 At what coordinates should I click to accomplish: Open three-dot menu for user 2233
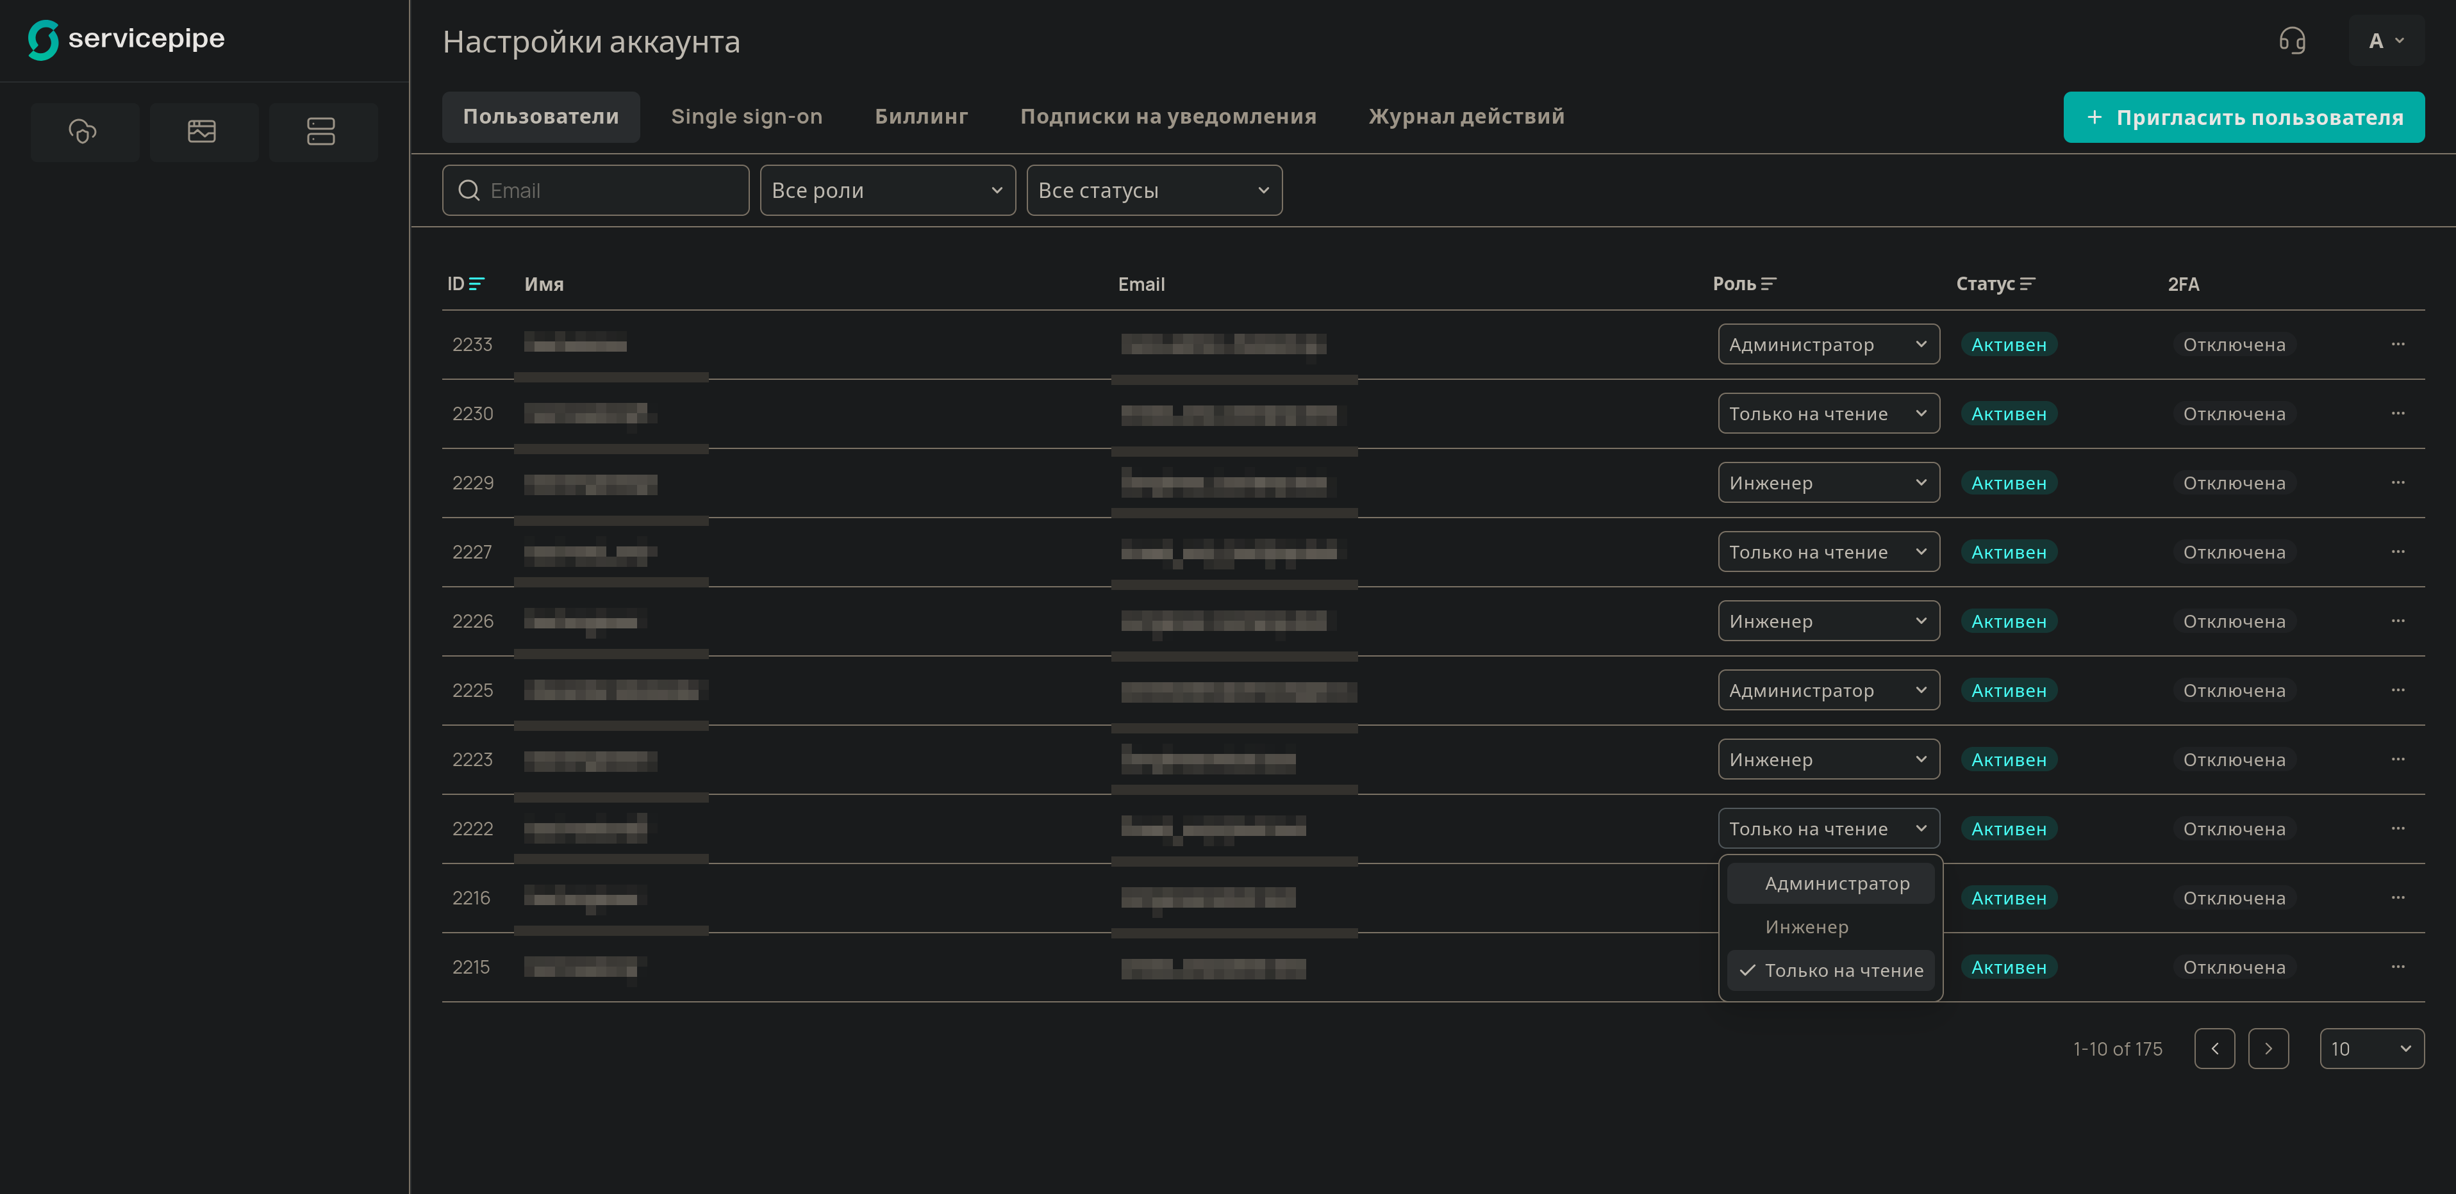coord(2398,344)
